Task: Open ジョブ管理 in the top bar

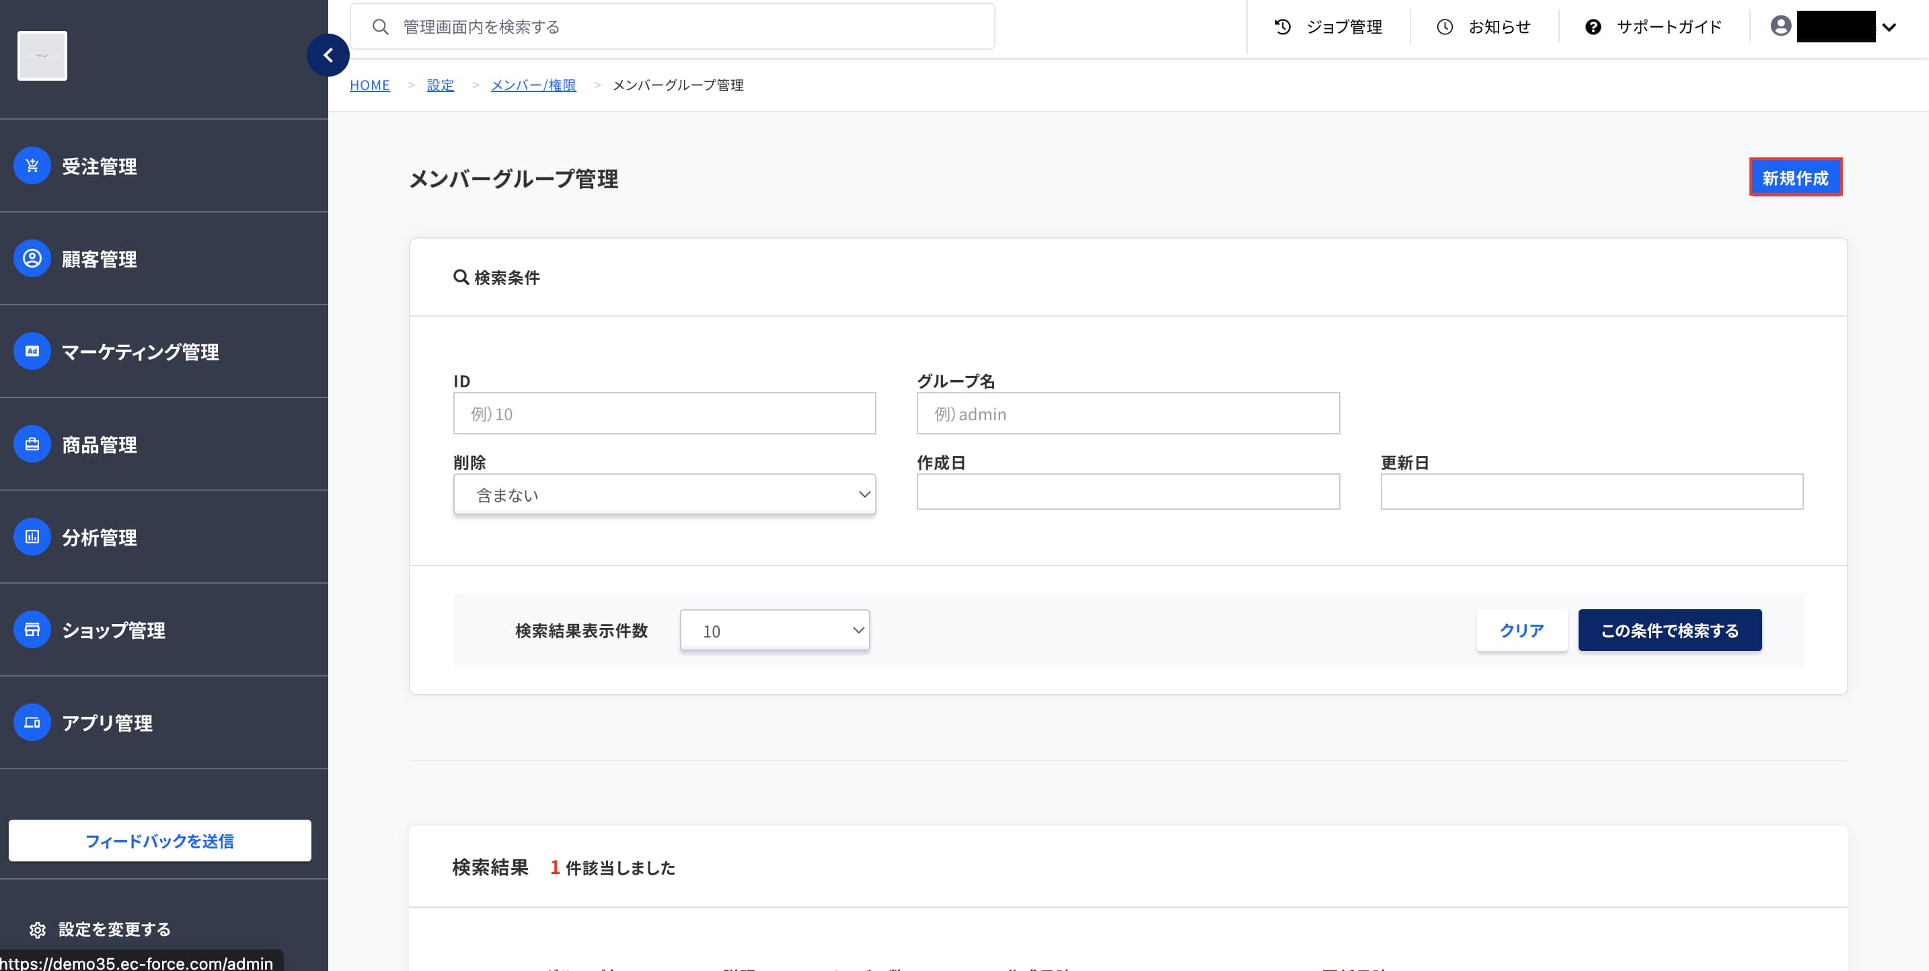Action: 1330,27
